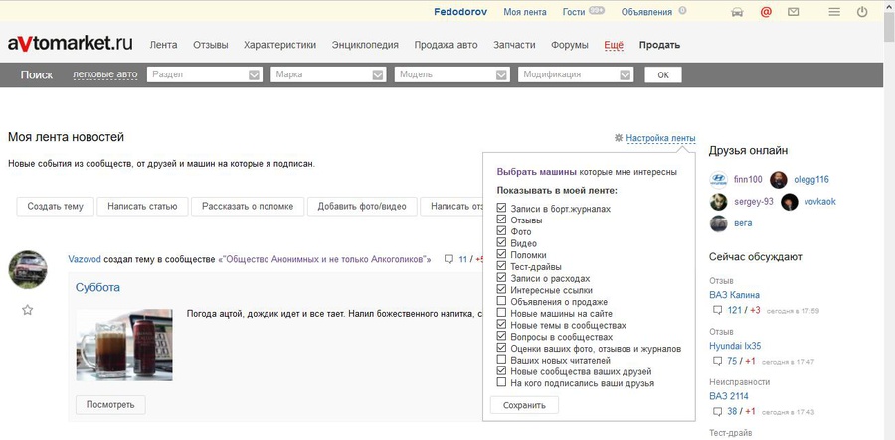This screenshot has height=440, width=895.
Task: Open the Fedodorov profile link
Action: [x=460, y=11]
